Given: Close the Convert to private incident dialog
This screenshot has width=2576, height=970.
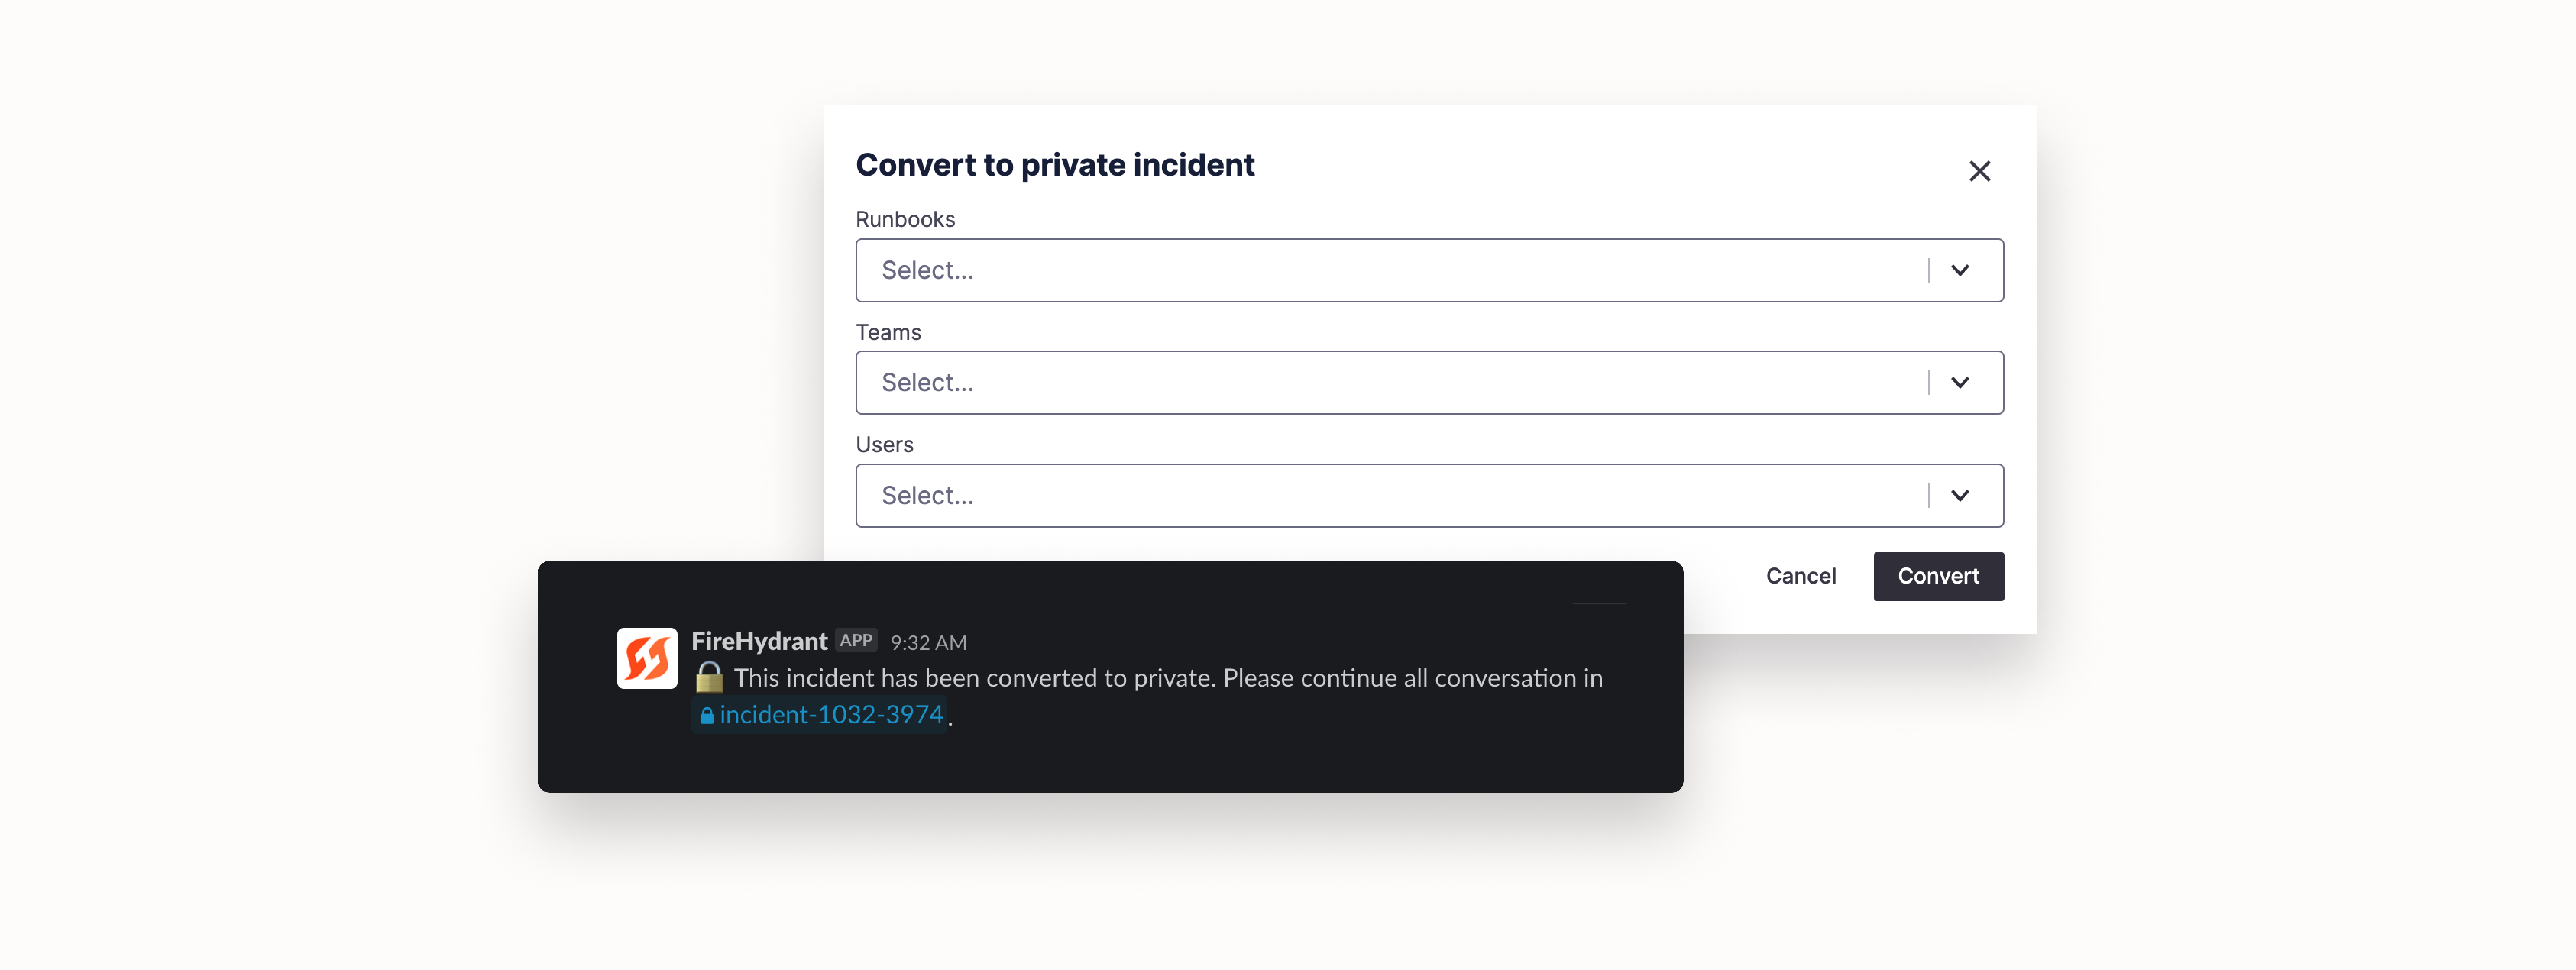Looking at the screenshot, I should (1979, 171).
